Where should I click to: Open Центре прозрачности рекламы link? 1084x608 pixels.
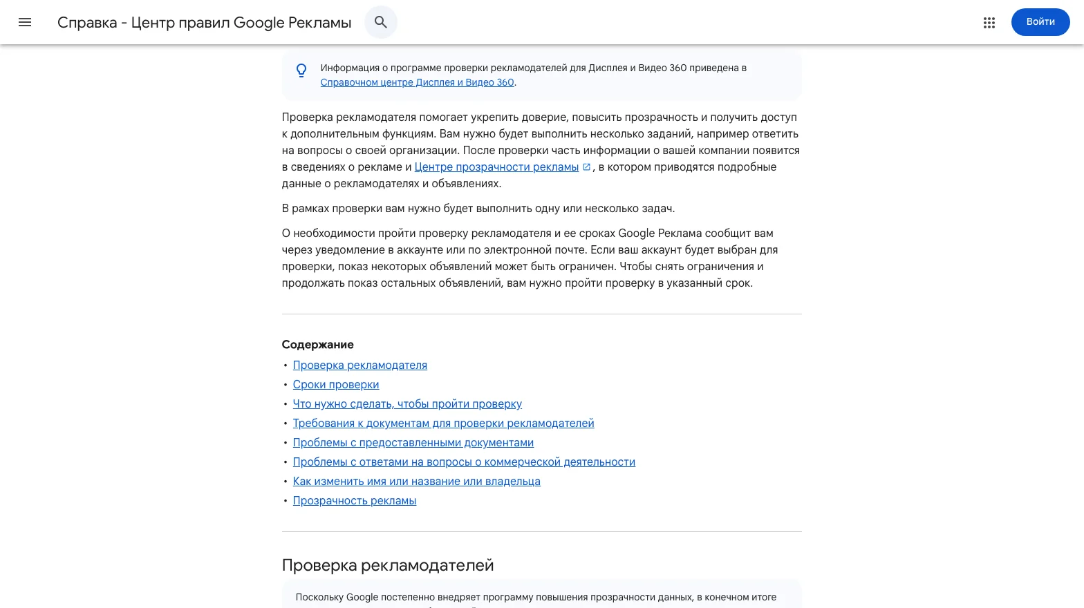tap(496, 167)
